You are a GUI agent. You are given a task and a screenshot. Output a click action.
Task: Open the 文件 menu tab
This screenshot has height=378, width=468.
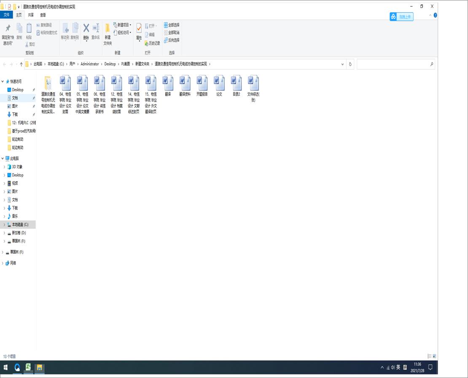point(6,15)
